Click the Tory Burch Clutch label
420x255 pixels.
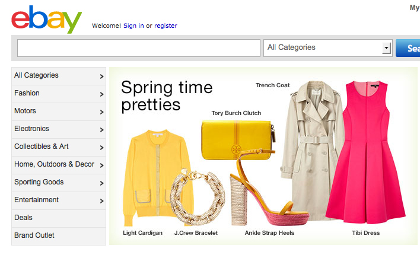click(x=236, y=113)
